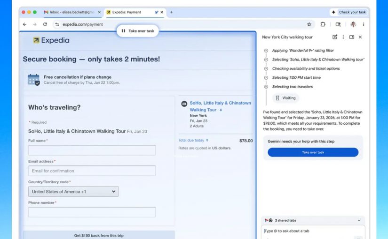The image size is (388, 239).
Task: Click the Phone number input field
Action: click(x=92, y=212)
